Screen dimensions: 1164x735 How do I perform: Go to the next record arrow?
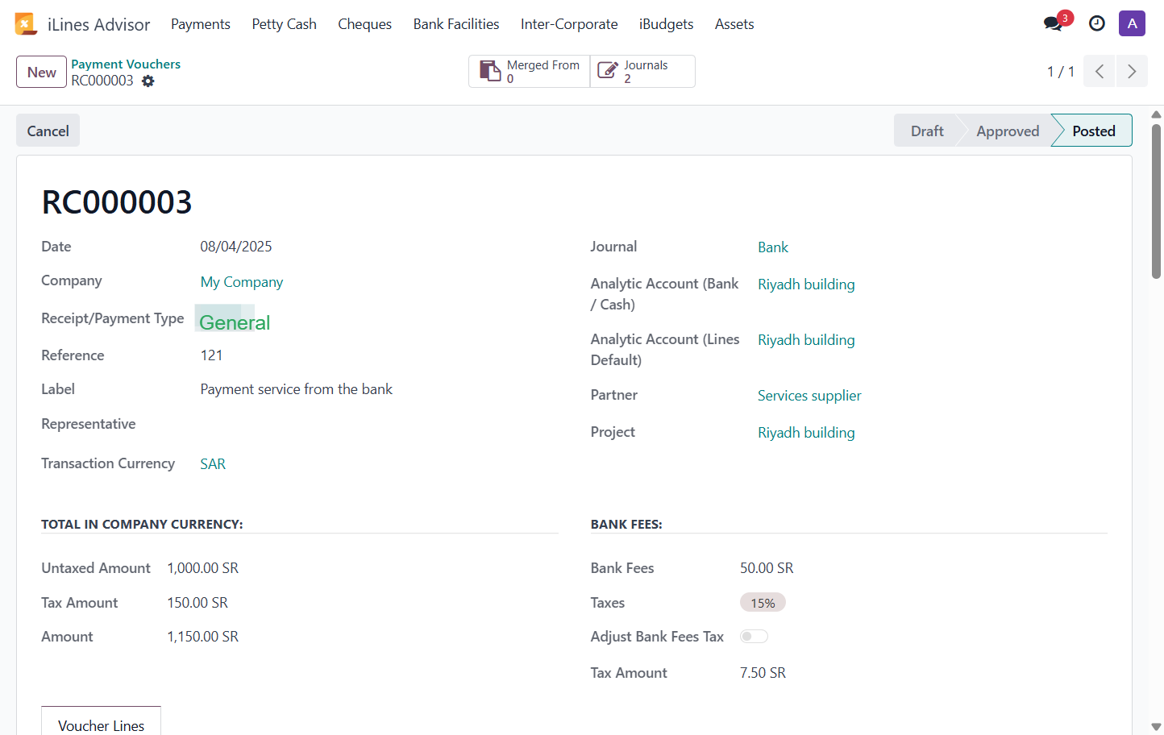(1132, 72)
